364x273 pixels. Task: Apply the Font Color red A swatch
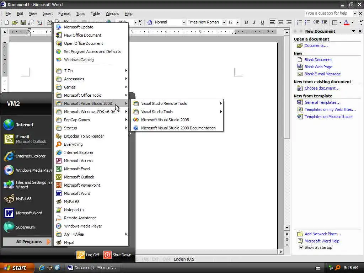pyautogui.click(x=346, y=22)
